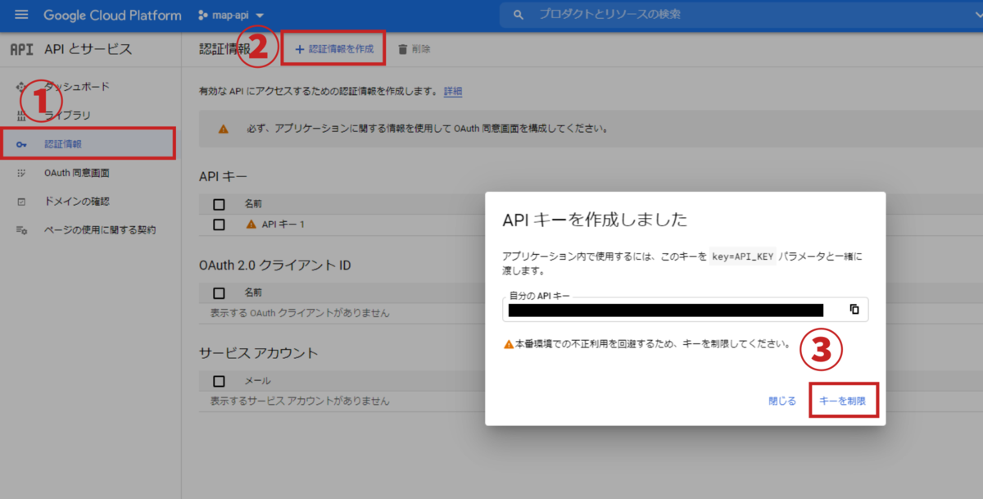Select 認証情報 in the sidebar

88,143
